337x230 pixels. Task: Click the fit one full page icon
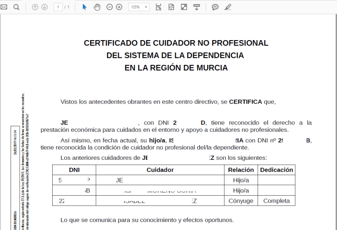click(x=171, y=7)
